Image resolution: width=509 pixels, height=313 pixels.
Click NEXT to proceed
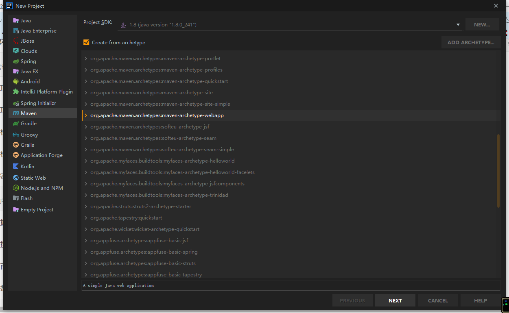click(x=395, y=300)
